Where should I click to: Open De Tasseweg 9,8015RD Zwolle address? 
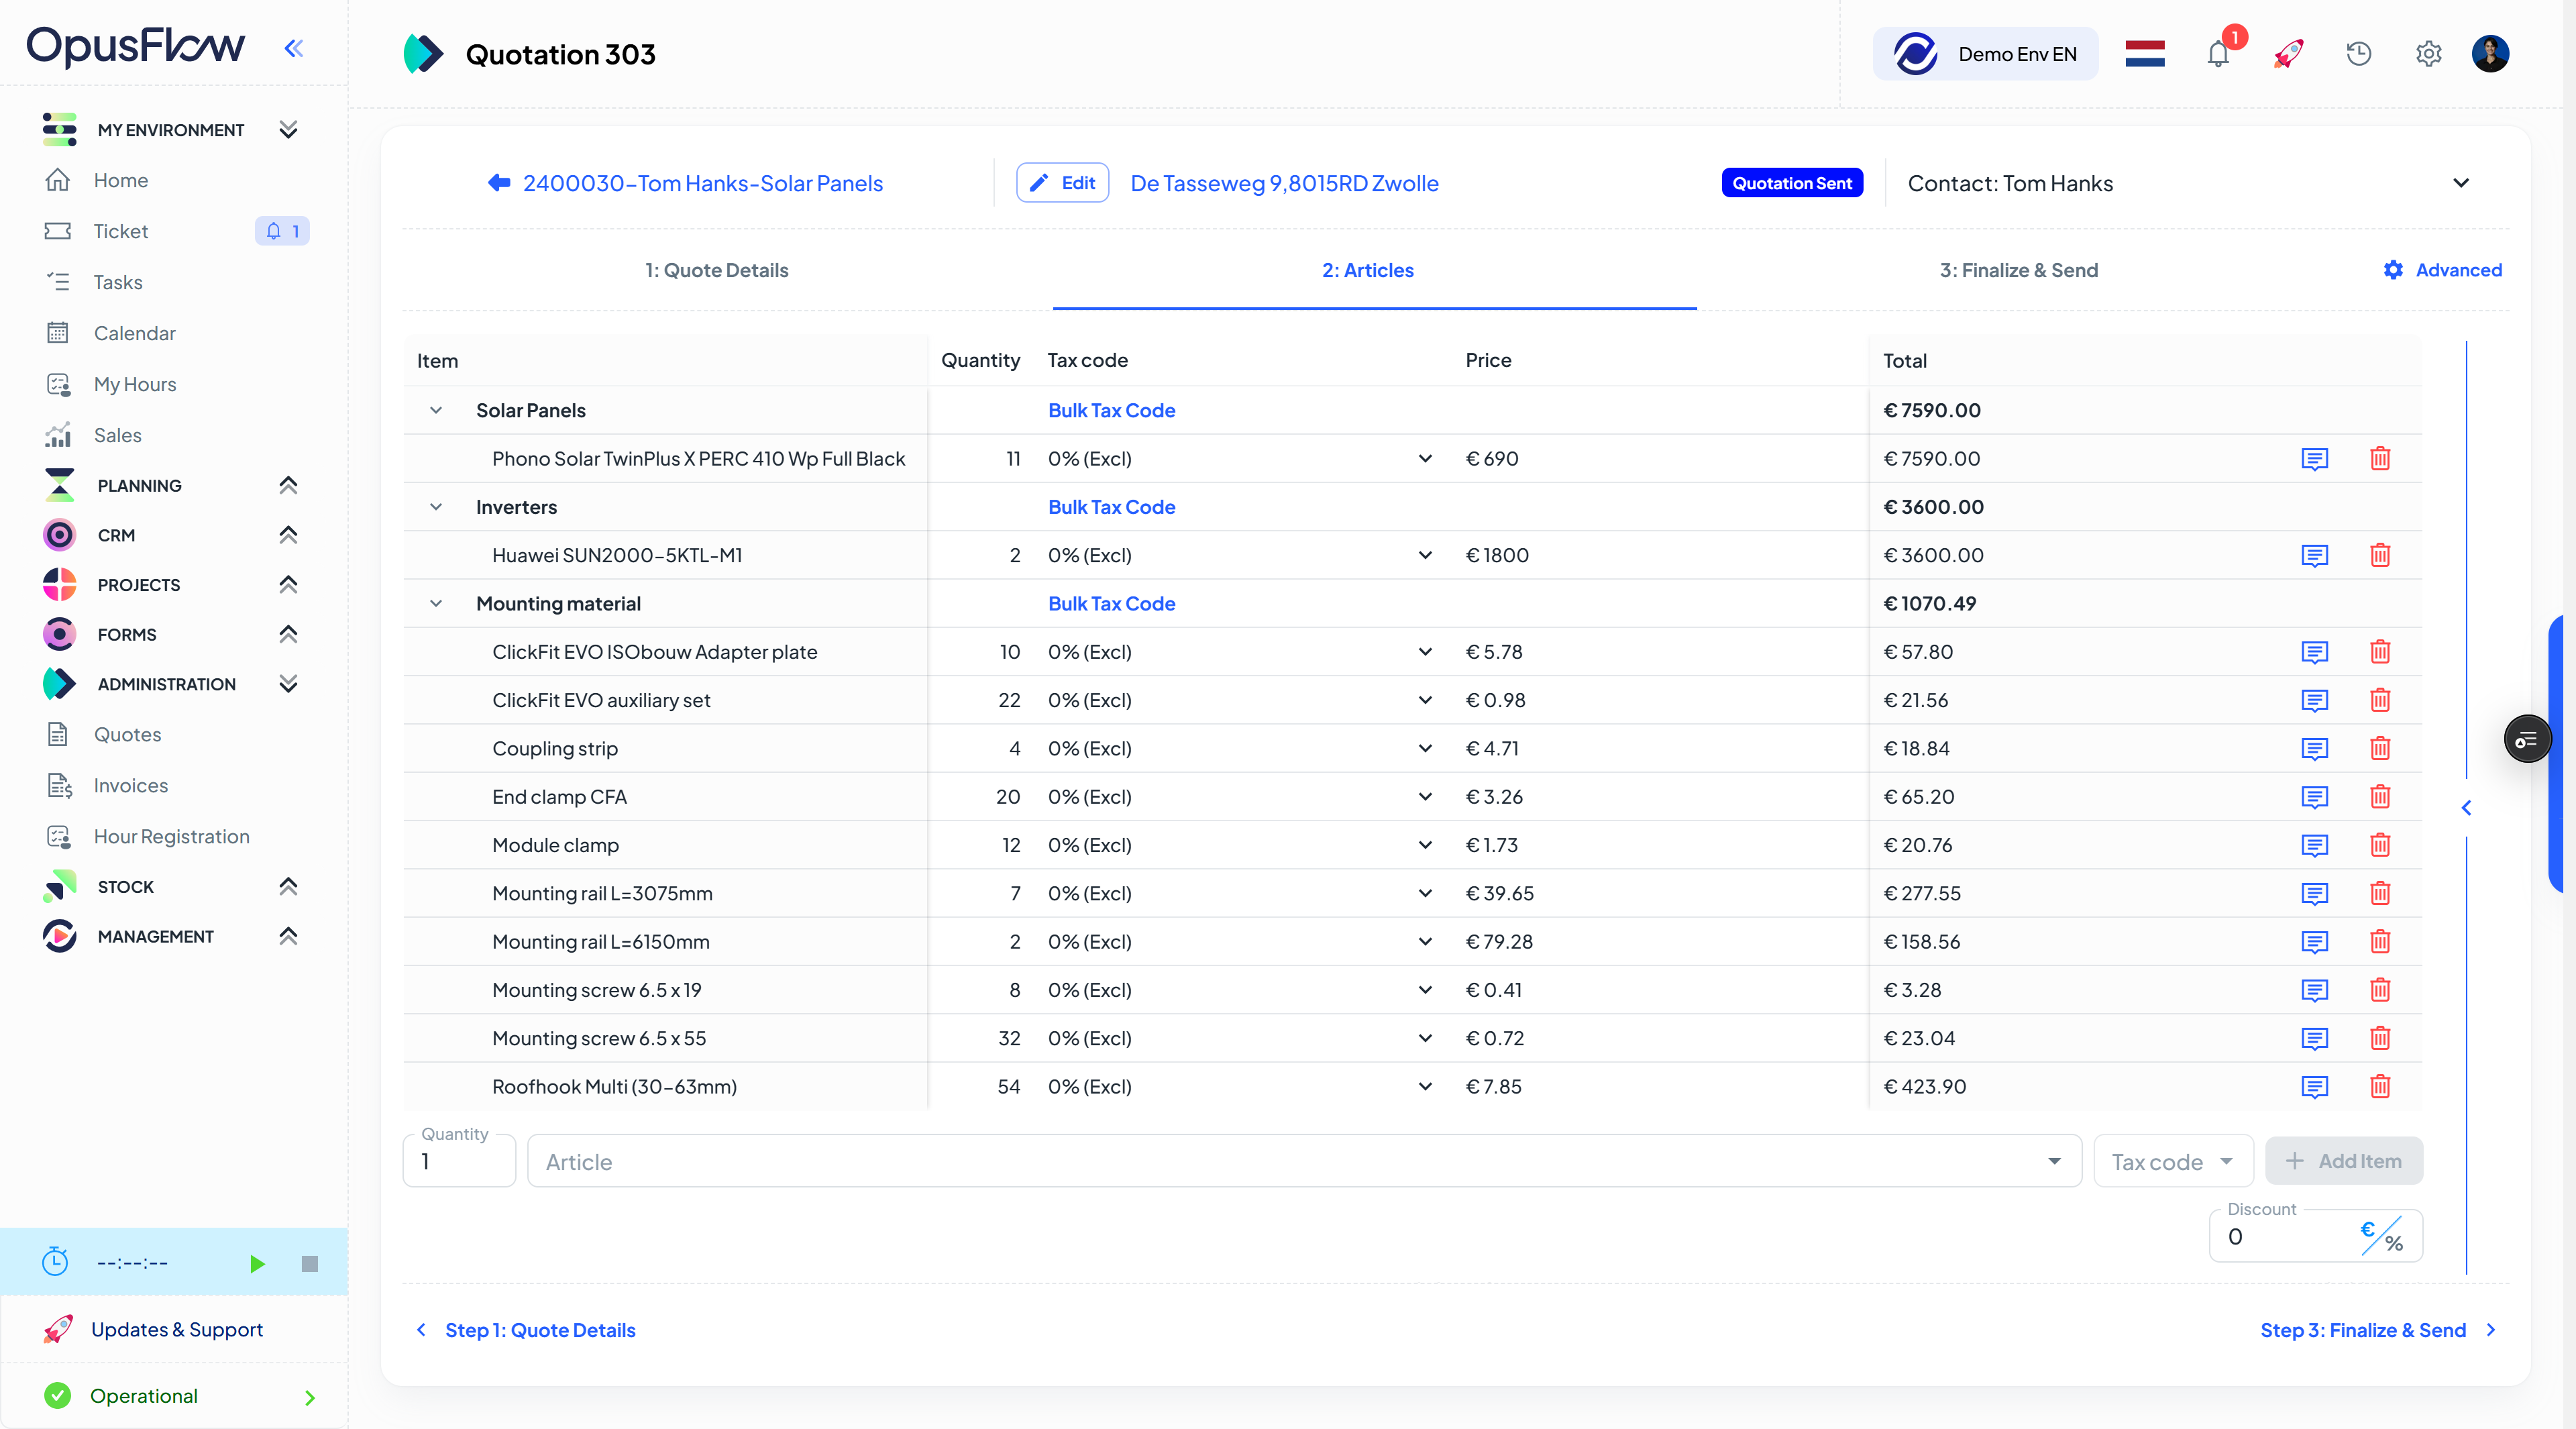point(1284,183)
